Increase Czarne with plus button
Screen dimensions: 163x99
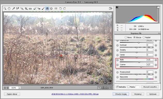[156, 65]
